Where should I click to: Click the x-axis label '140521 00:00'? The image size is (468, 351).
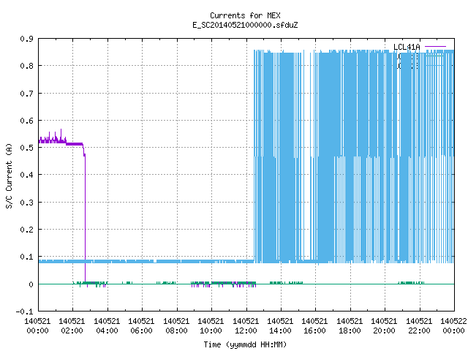[x=37, y=326]
